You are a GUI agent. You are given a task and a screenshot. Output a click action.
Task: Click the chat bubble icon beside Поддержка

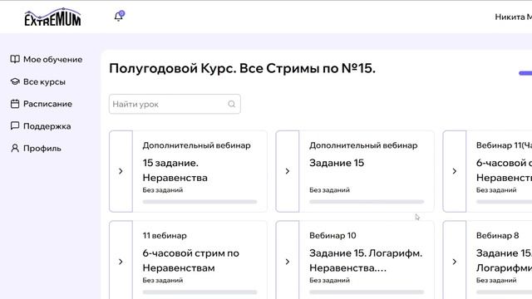tap(15, 126)
